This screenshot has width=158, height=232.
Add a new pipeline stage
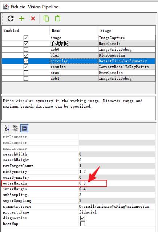click(x=22, y=18)
